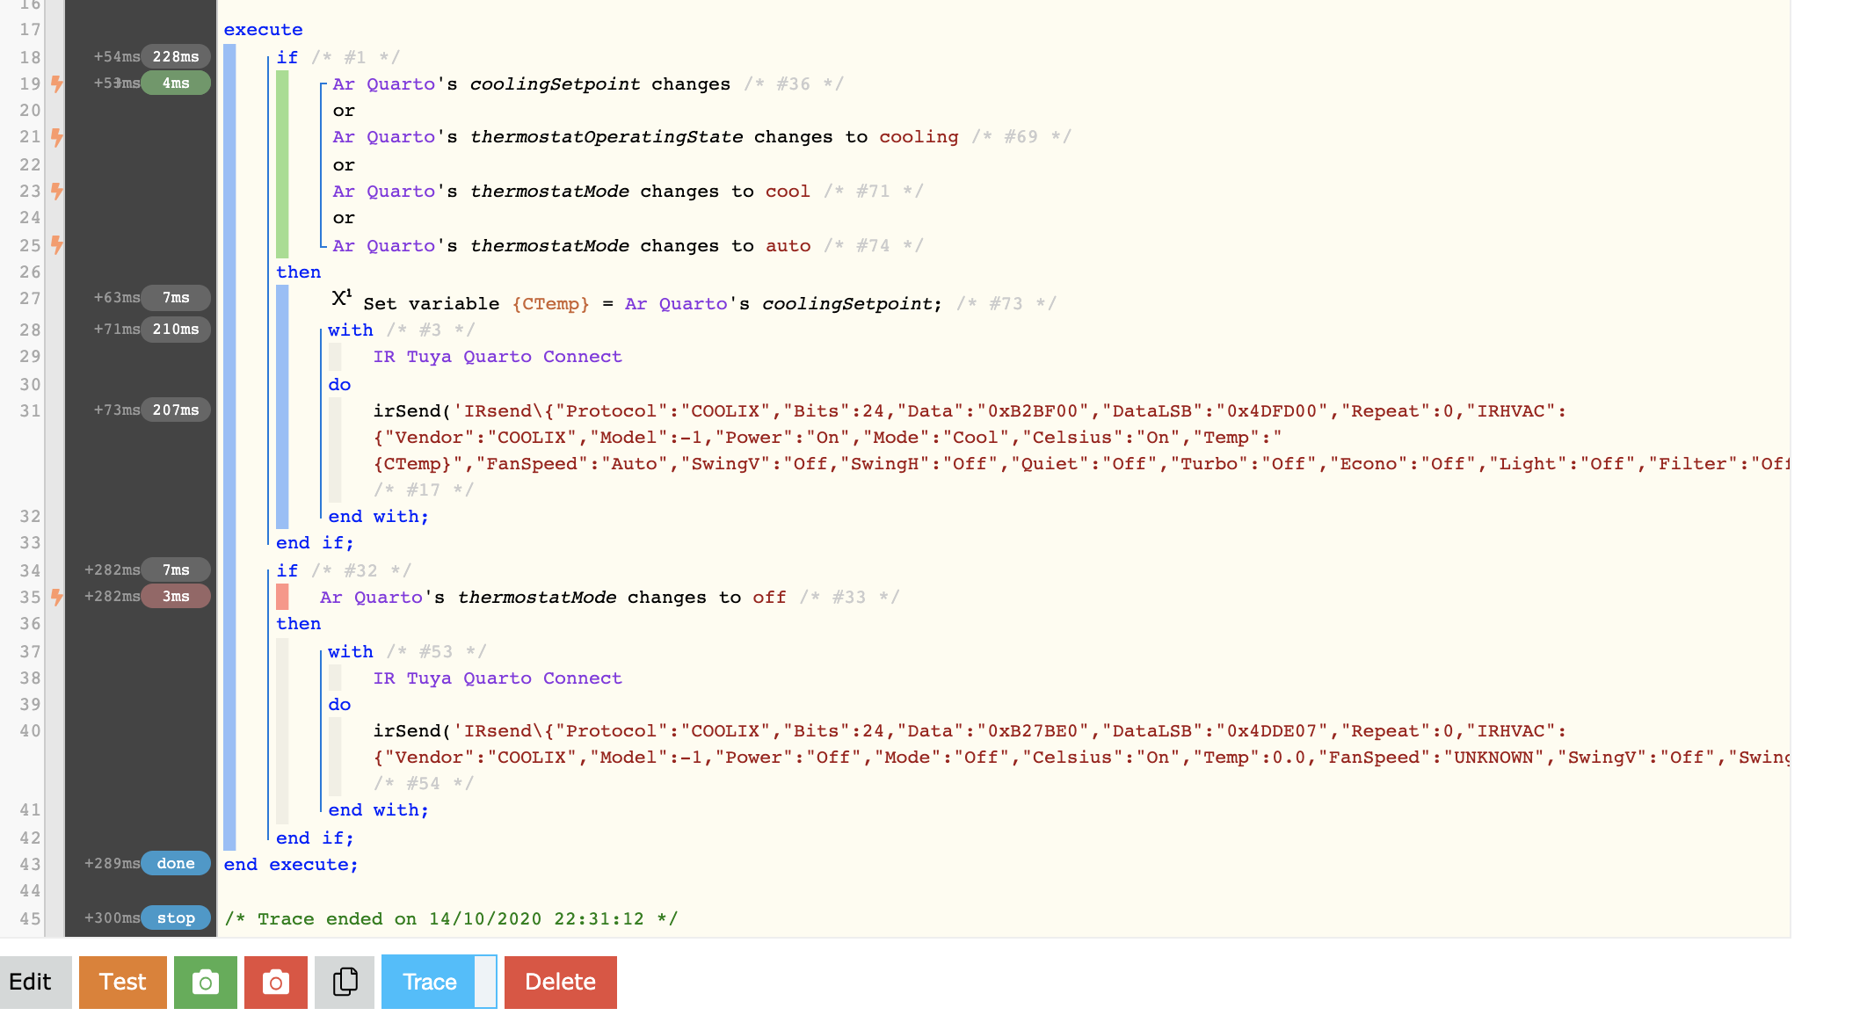Click the lightning icon on line 21
This screenshot has height=1030, width=1867.
click(x=57, y=137)
